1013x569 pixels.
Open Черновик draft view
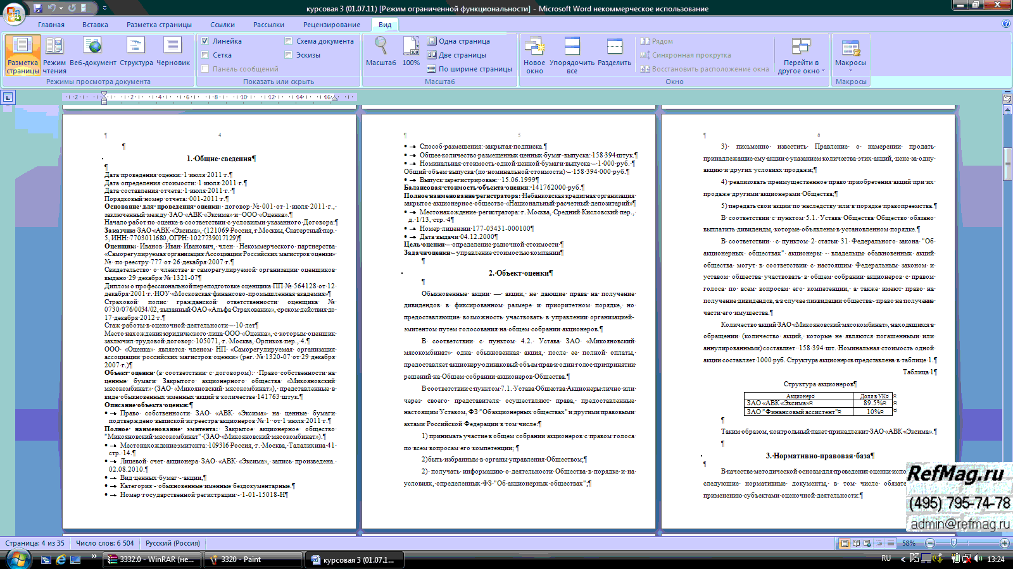173,54
